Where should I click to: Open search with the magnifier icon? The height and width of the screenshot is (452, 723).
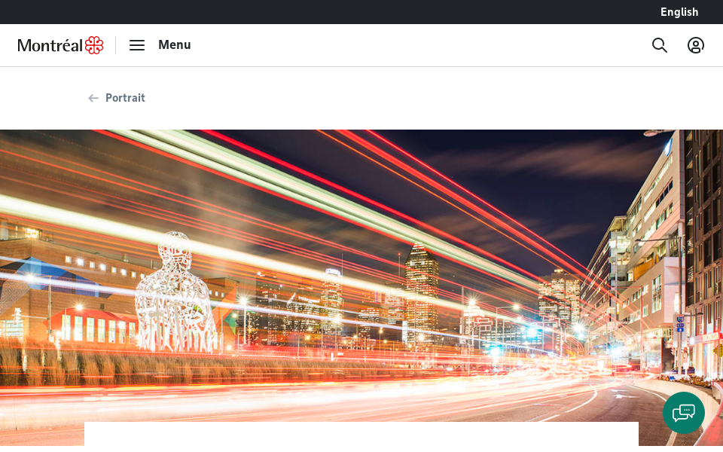pyautogui.click(x=660, y=45)
